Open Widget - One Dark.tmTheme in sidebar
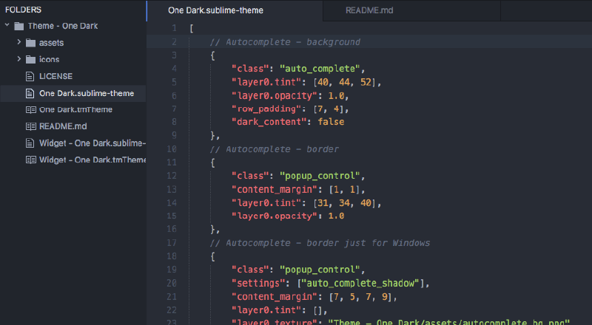The image size is (592, 325). tap(92, 160)
